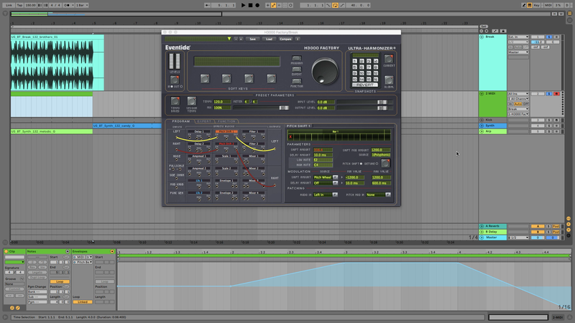Start playback with the transport Play button
575x323 pixels.
point(243,5)
